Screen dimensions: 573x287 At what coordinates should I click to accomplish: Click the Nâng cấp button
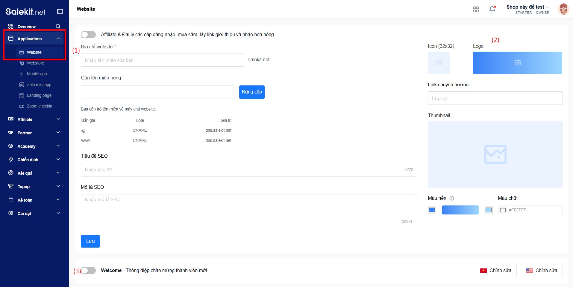[251, 92]
